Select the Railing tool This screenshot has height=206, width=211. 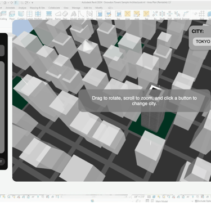[49, 15]
